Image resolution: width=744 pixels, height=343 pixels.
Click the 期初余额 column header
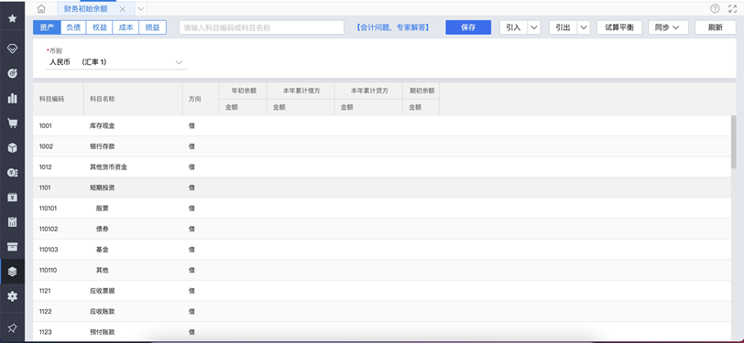click(x=421, y=91)
